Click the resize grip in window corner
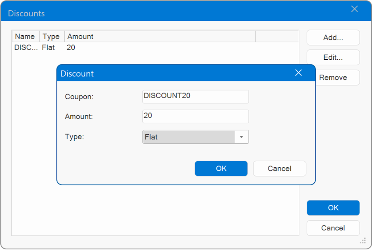373x250 pixels. click(363, 241)
